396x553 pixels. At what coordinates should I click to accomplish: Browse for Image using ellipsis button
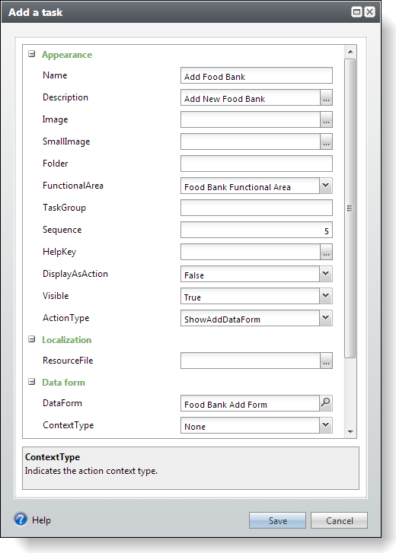pyautogui.click(x=326, y=119)
